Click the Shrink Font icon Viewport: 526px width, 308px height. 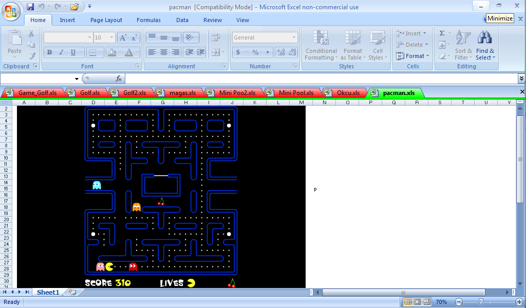(134, 37)
